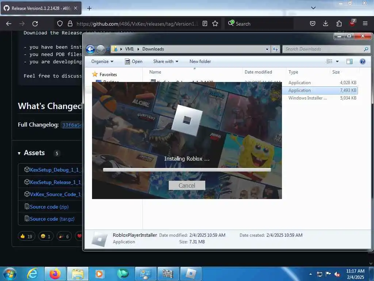Go back in Explorer window
Screen dimensions: 374x281
(91, 49)
